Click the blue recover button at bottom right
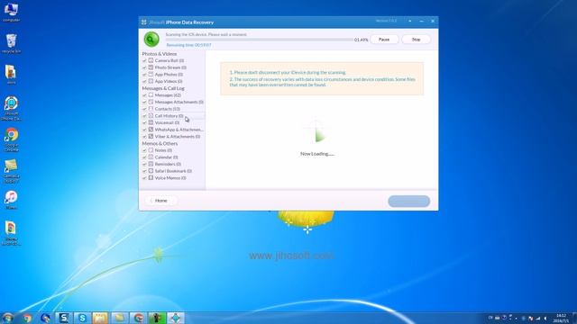This screenshot has width=577, height=324. [x=408, y=201]
